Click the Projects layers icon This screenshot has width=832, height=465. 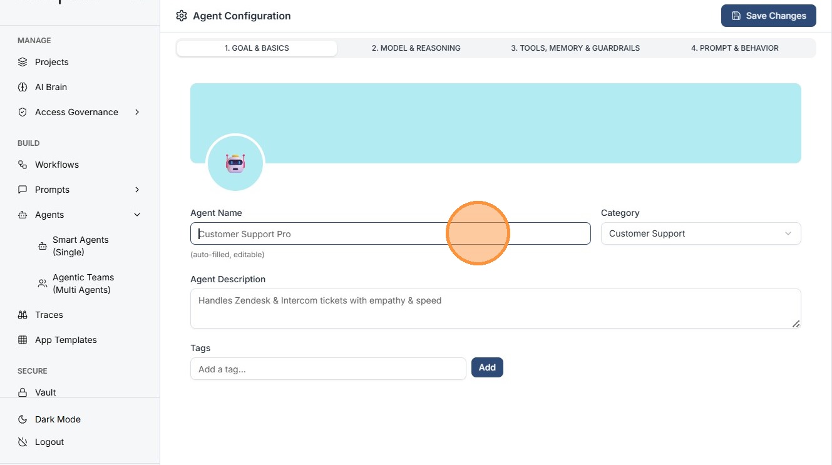point(23,62)
